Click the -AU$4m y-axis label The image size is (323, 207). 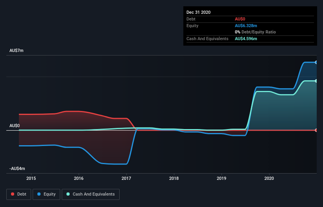[17, 168]
